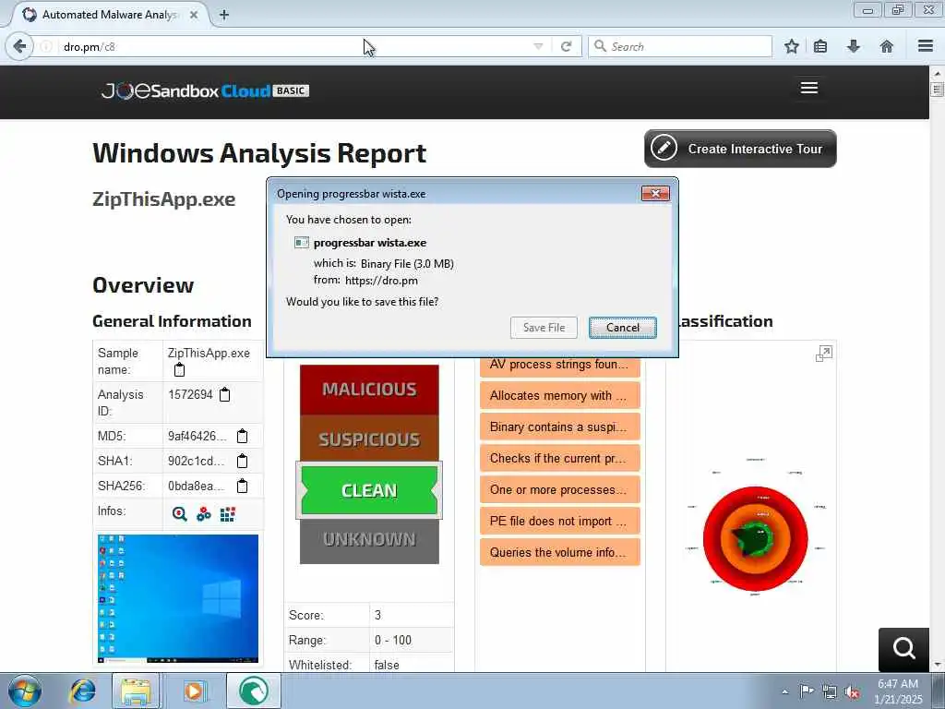Click the ZipThisApp.exe heading under report title
The image size is (945, 709).
164,199
